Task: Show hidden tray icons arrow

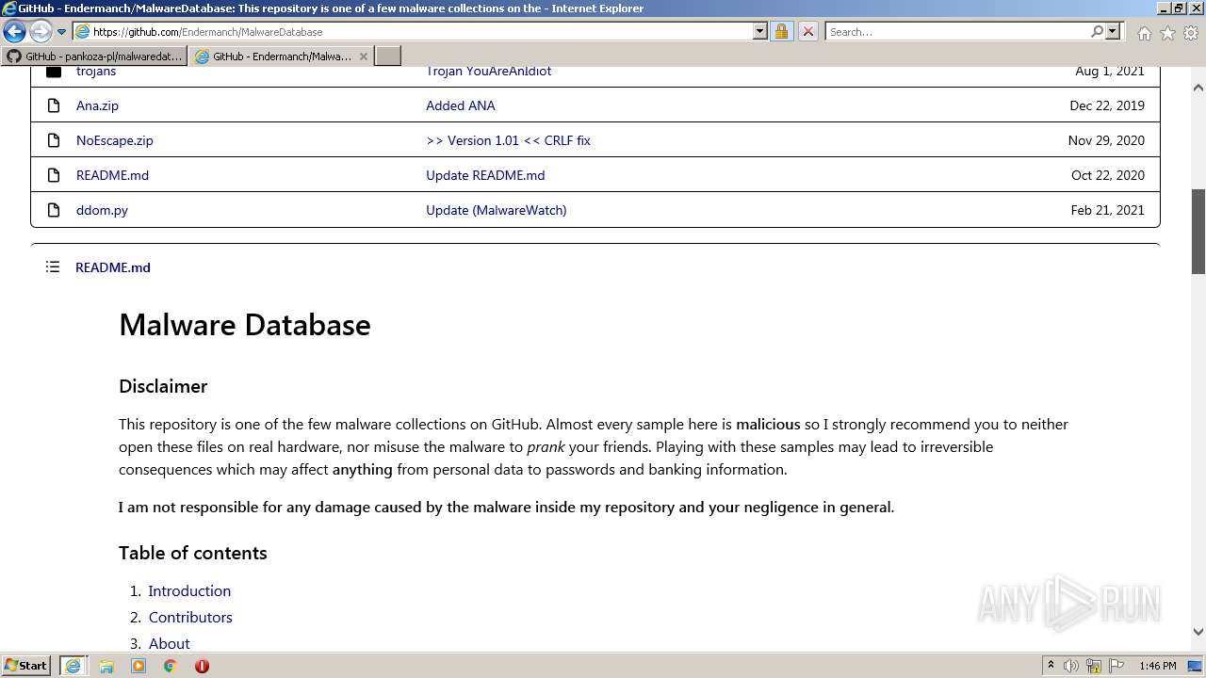Action: click(1051, 666)
